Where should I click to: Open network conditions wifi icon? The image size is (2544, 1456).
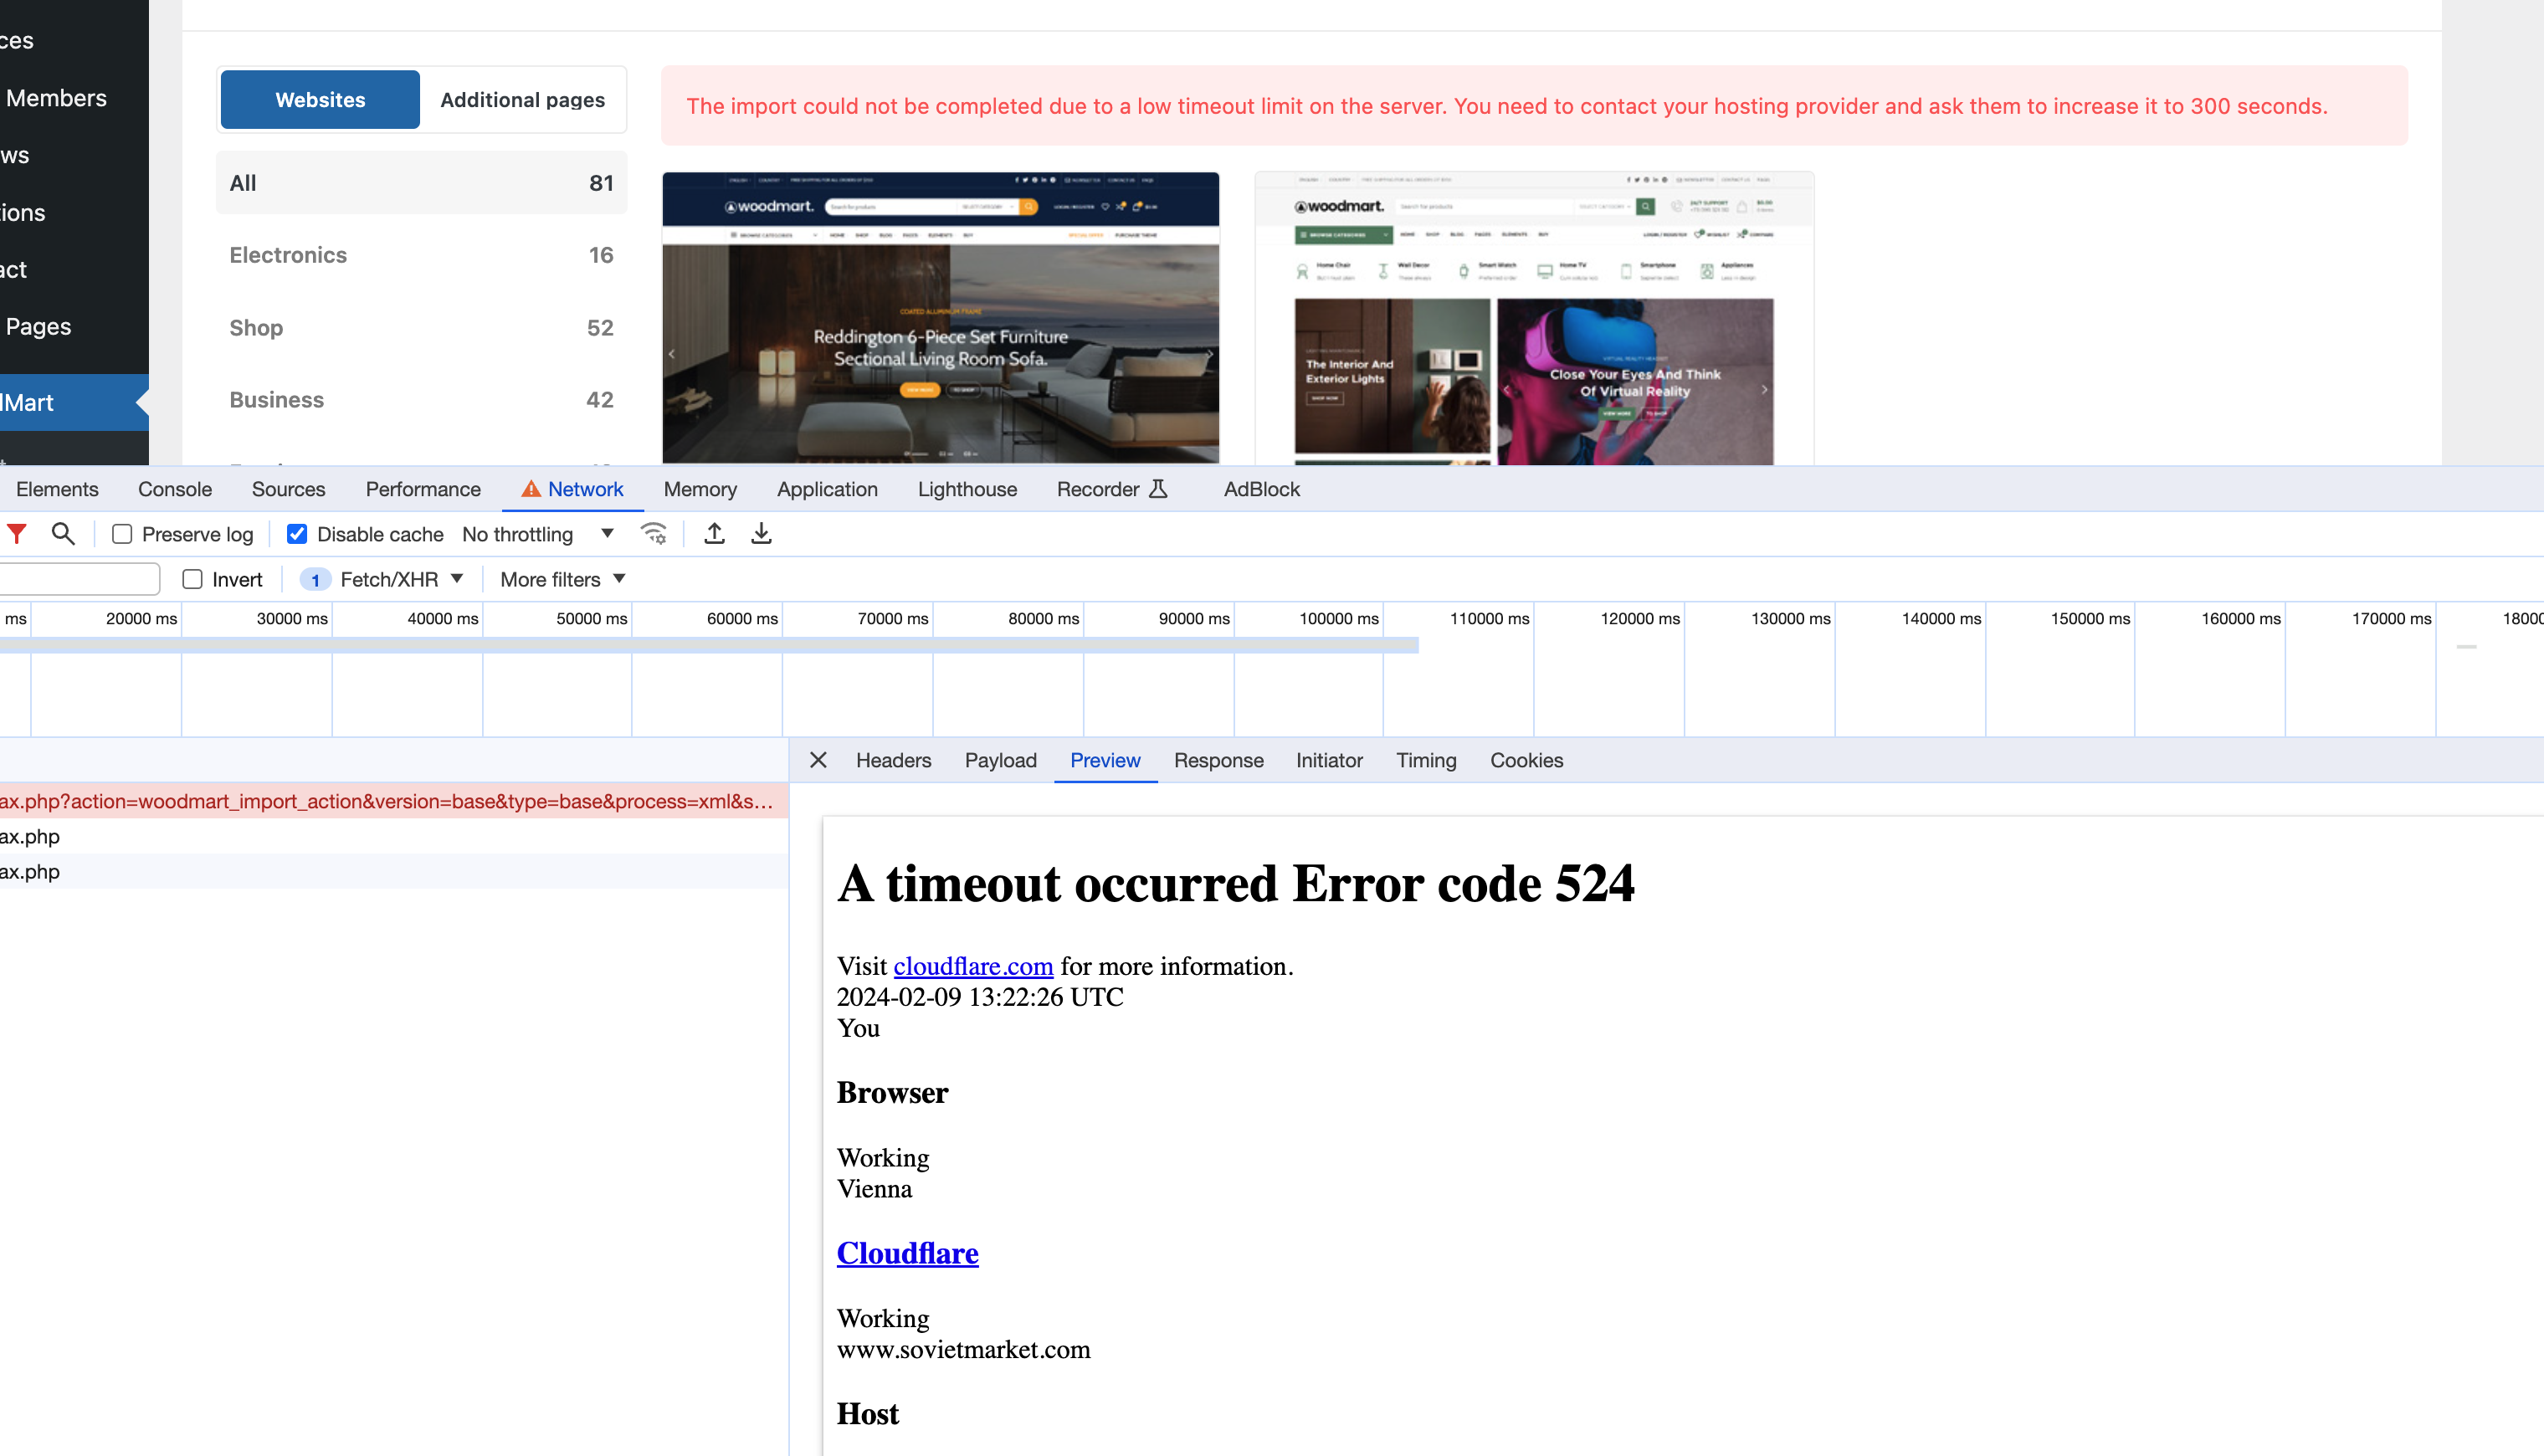pos(654,534)
